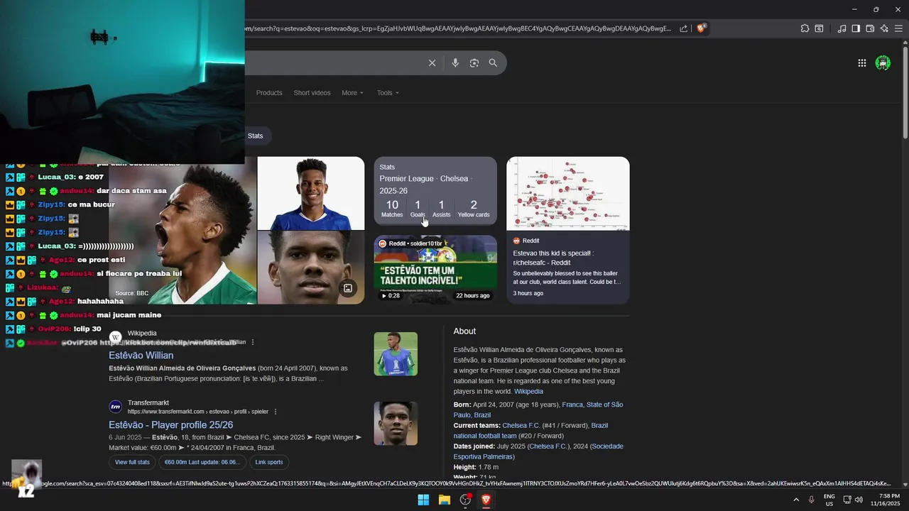Open the Brave playlist music note icon

842,28
